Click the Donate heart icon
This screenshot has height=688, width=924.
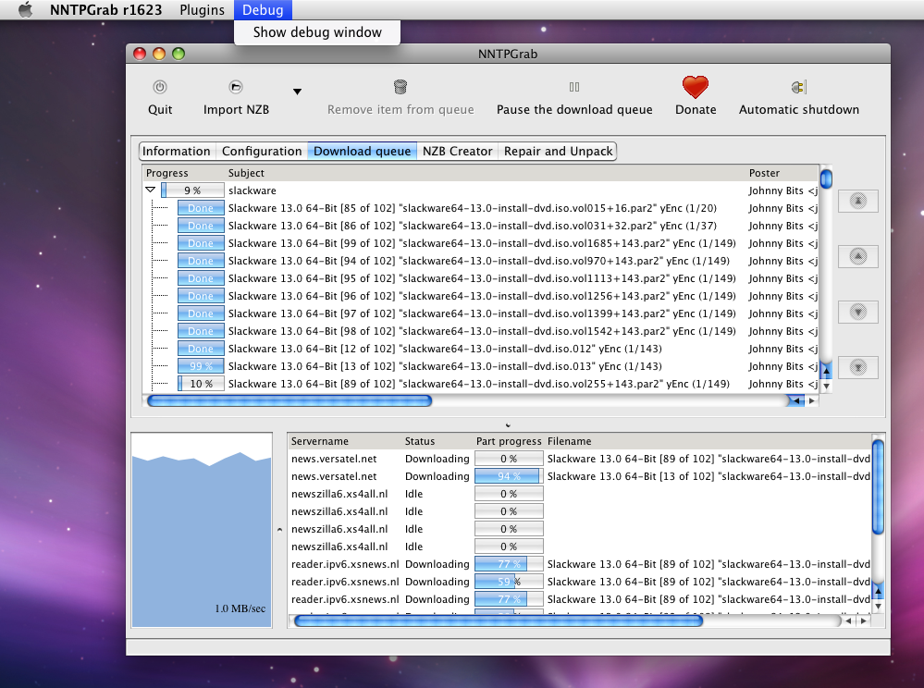coord(695,88)
